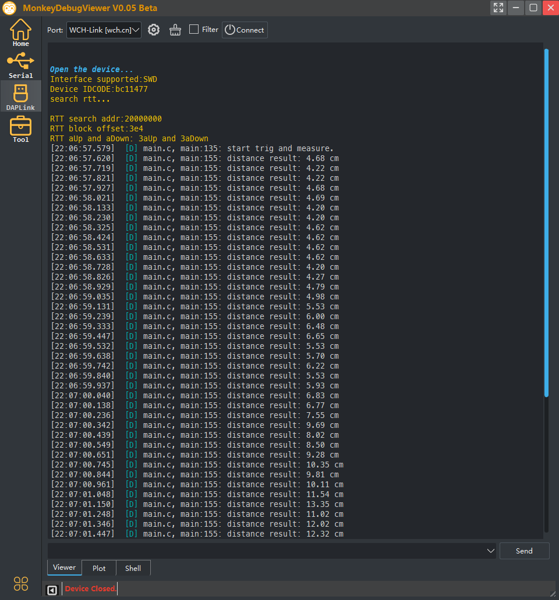Screen dimensions: 559x600
Task: Enable the Filter checkbox
Action: 194,30
